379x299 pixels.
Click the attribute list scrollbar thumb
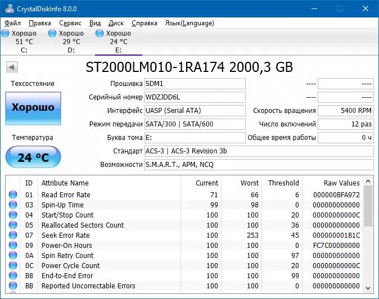click(368, 206)
